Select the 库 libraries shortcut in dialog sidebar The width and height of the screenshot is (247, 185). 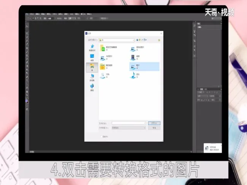pos(92,67)
